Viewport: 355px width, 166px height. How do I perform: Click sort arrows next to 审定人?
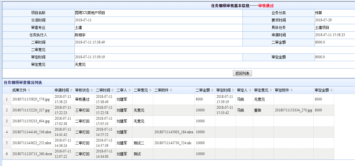250,90
